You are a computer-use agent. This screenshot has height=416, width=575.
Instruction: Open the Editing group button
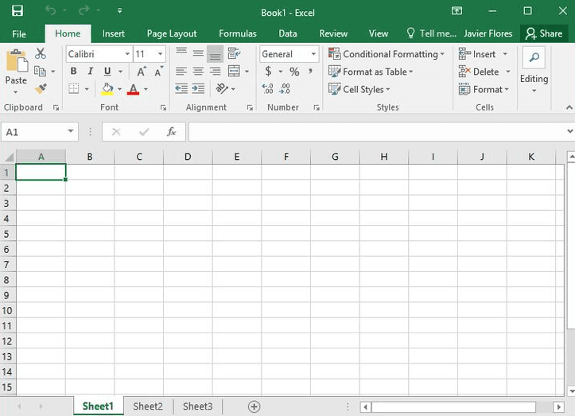[x=534, y=70]
